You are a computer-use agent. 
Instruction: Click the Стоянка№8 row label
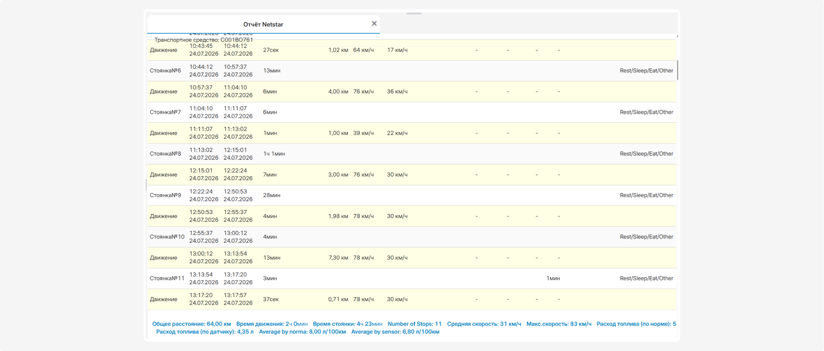click(165, 154)
